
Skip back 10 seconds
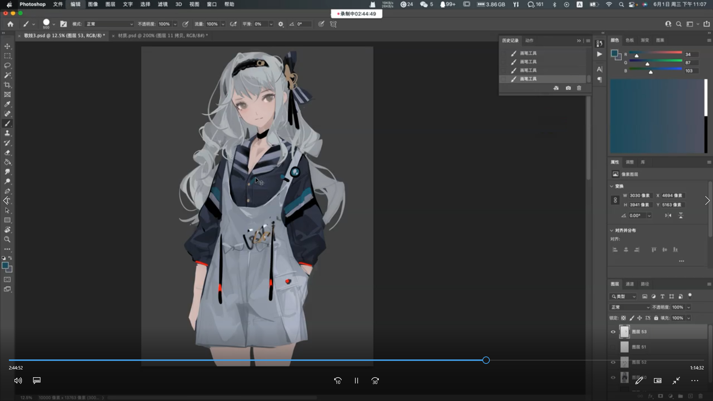pyautogui.click(x=338, y=381)
